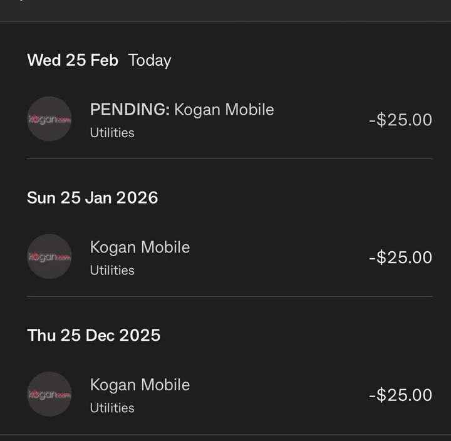Open the Kogan Mobile transaction from 25 Dec 2025
This screenshot has width=451, height=441.
(140, 385)
